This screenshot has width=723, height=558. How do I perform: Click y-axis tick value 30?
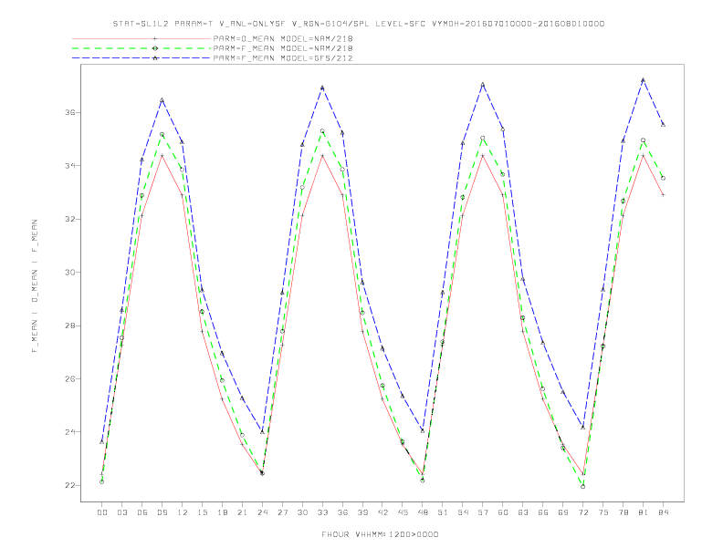[x=70, y=272]
